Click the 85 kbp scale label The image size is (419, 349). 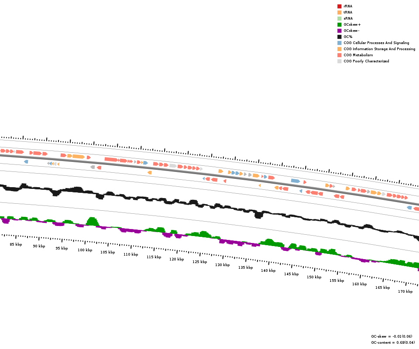[16, 244]
